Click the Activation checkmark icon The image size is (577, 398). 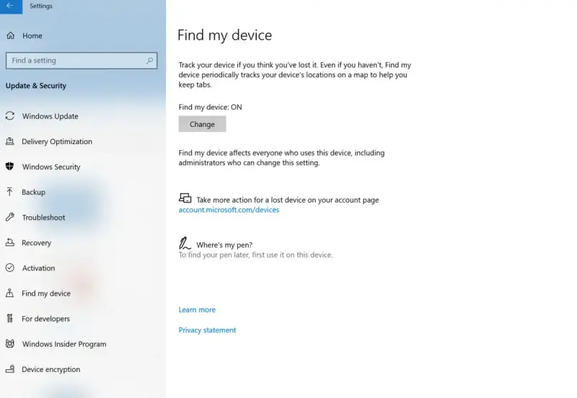pyautogui.click(x=10, y=267)
